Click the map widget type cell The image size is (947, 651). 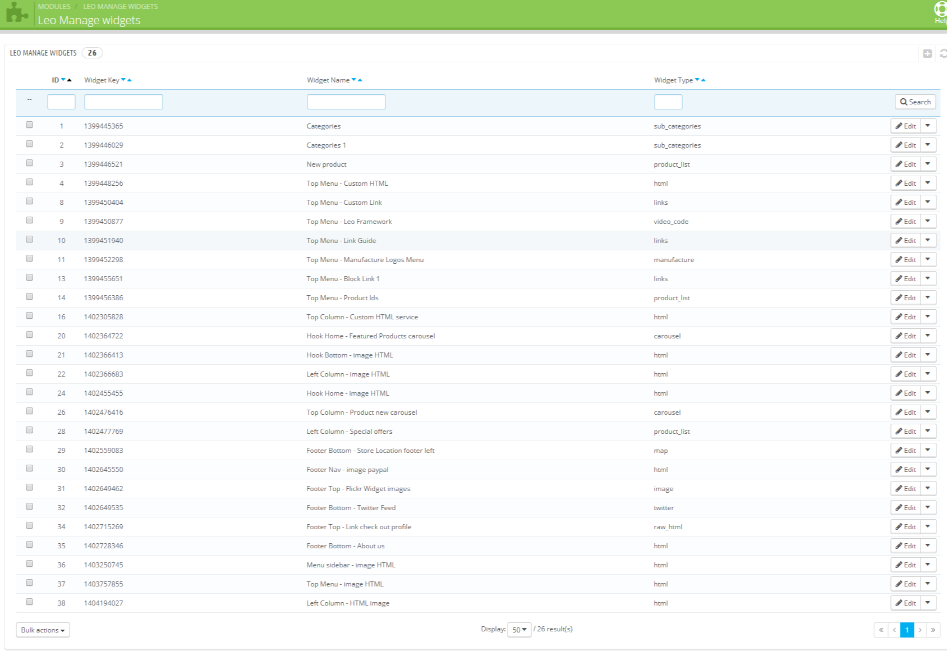[x=660, y=451]
